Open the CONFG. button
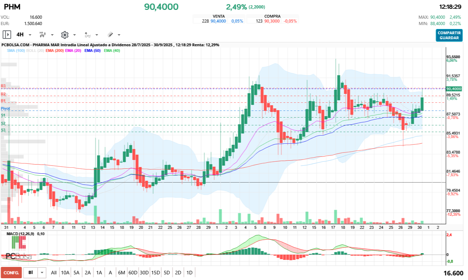 (11, 273)
